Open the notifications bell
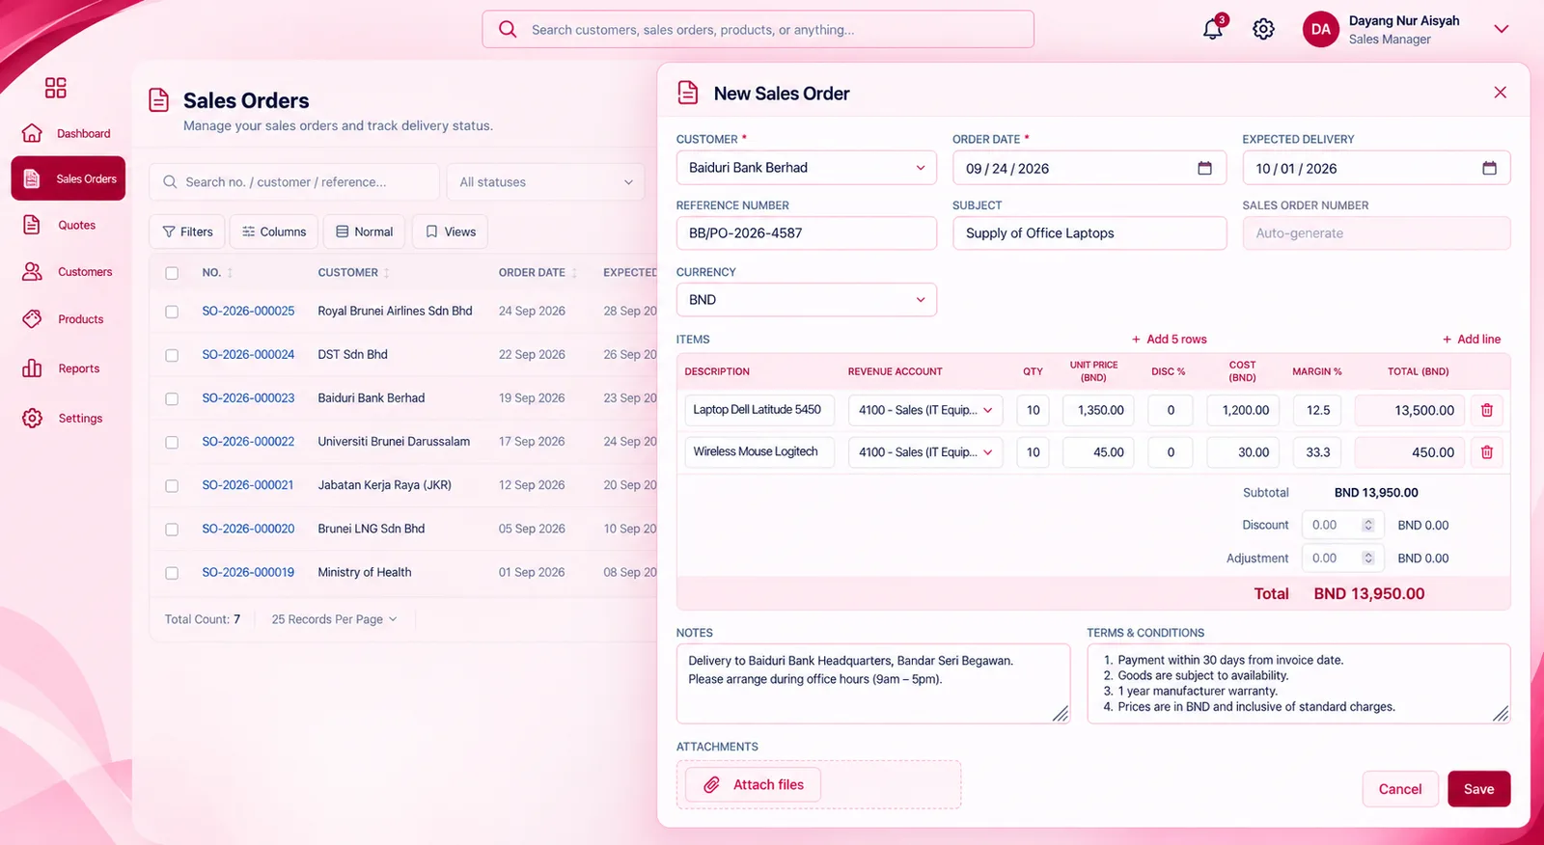 pos(1213,29)
